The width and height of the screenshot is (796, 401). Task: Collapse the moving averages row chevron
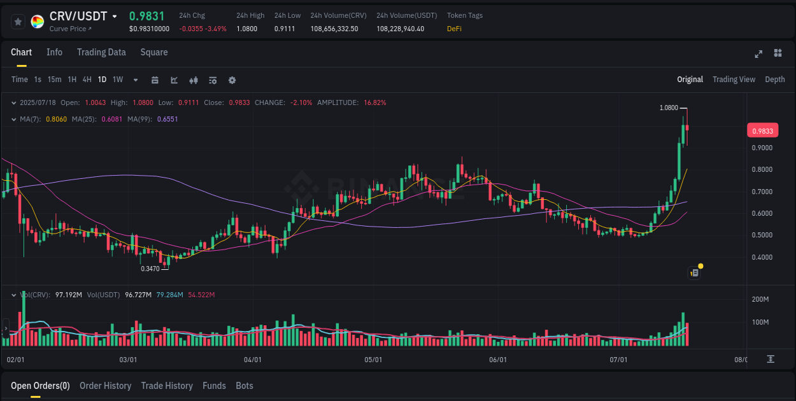(14, 119)
